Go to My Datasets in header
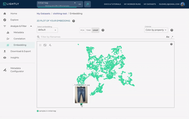Screen dimensions: 189x119 pos(150,4)
